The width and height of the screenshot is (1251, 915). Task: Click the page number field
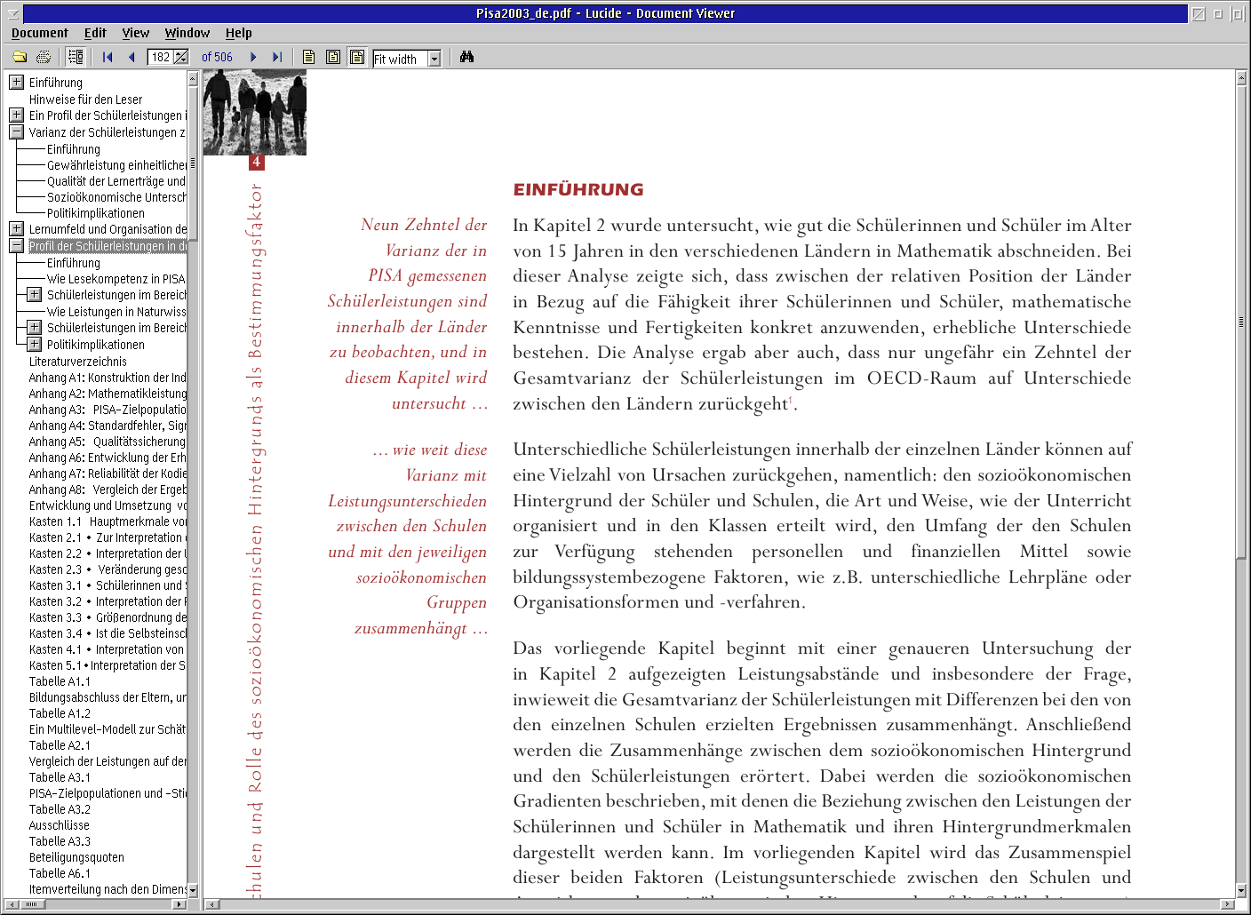click(161, 57)
